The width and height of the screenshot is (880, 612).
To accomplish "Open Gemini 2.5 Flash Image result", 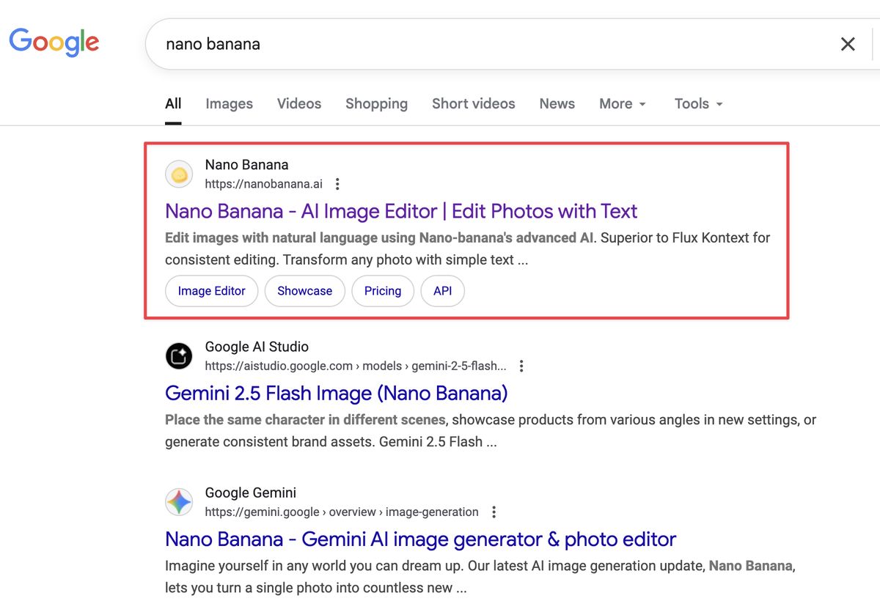I will (x=336, y=393).
